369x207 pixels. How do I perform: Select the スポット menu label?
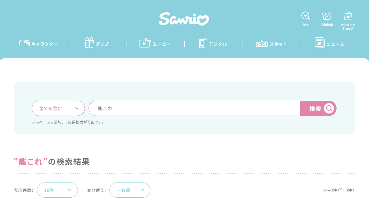[x=278, y=44]
